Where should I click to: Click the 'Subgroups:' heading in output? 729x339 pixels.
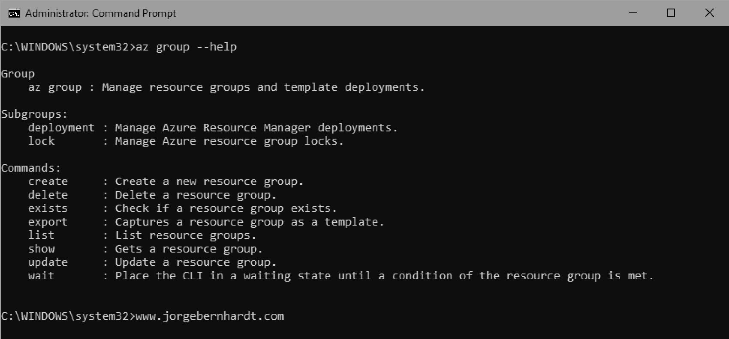[x=34, y=114]
